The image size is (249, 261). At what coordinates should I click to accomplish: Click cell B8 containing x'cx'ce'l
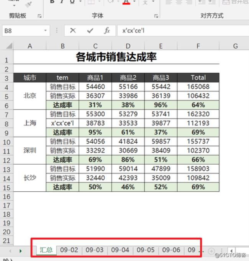click(x=62, y=123)
